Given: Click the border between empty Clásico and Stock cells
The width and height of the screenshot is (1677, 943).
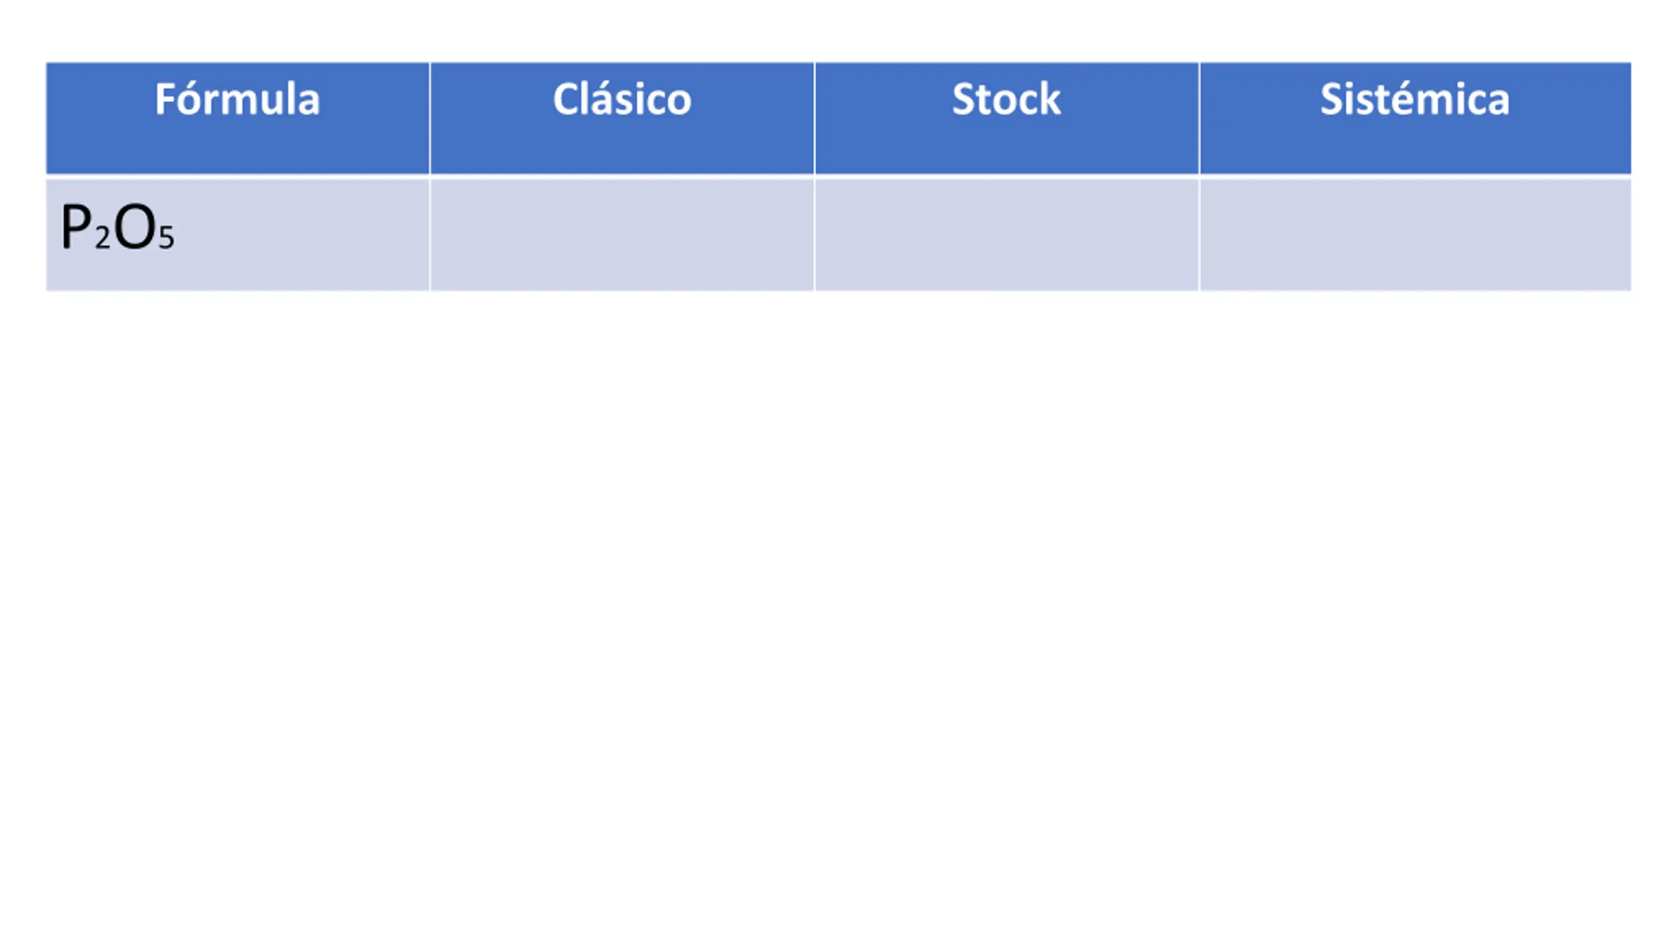Looking at the screenshot, I should point(814,234).
